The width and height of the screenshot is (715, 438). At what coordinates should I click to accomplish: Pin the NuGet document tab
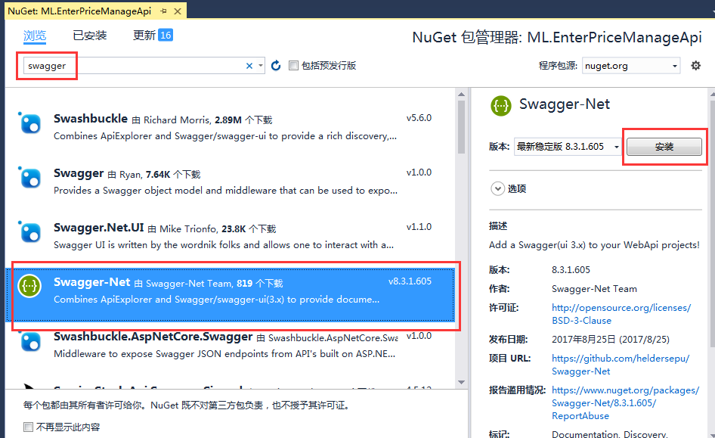[163, 11]
